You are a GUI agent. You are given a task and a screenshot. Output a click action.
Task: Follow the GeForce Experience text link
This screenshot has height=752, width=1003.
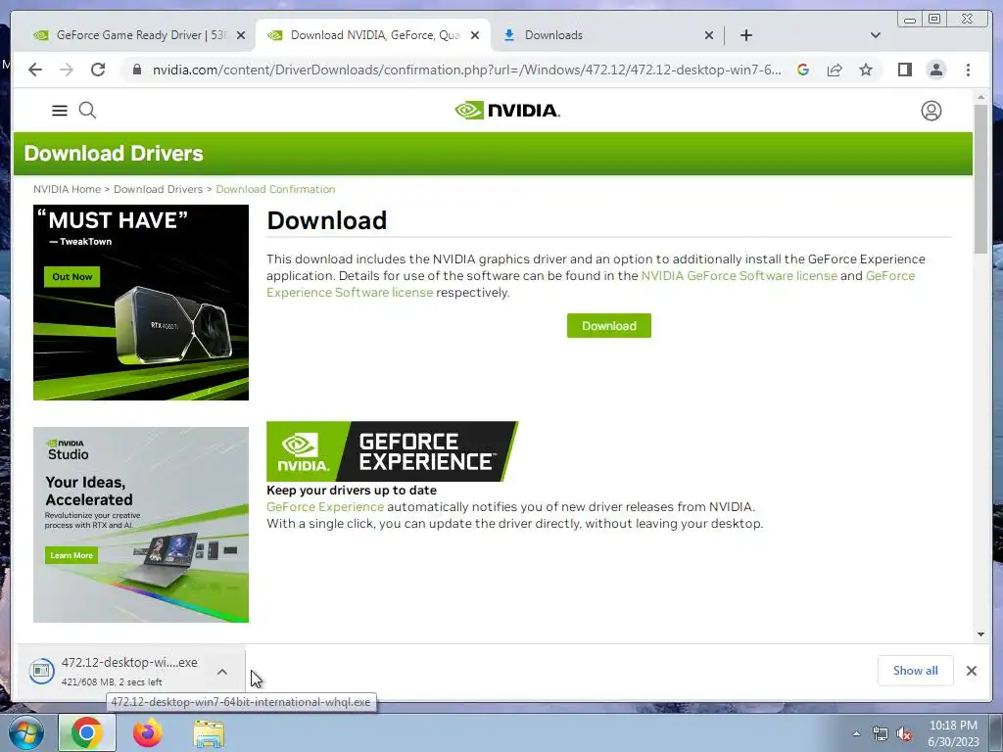pyautogui.click(x=325, y=507)
